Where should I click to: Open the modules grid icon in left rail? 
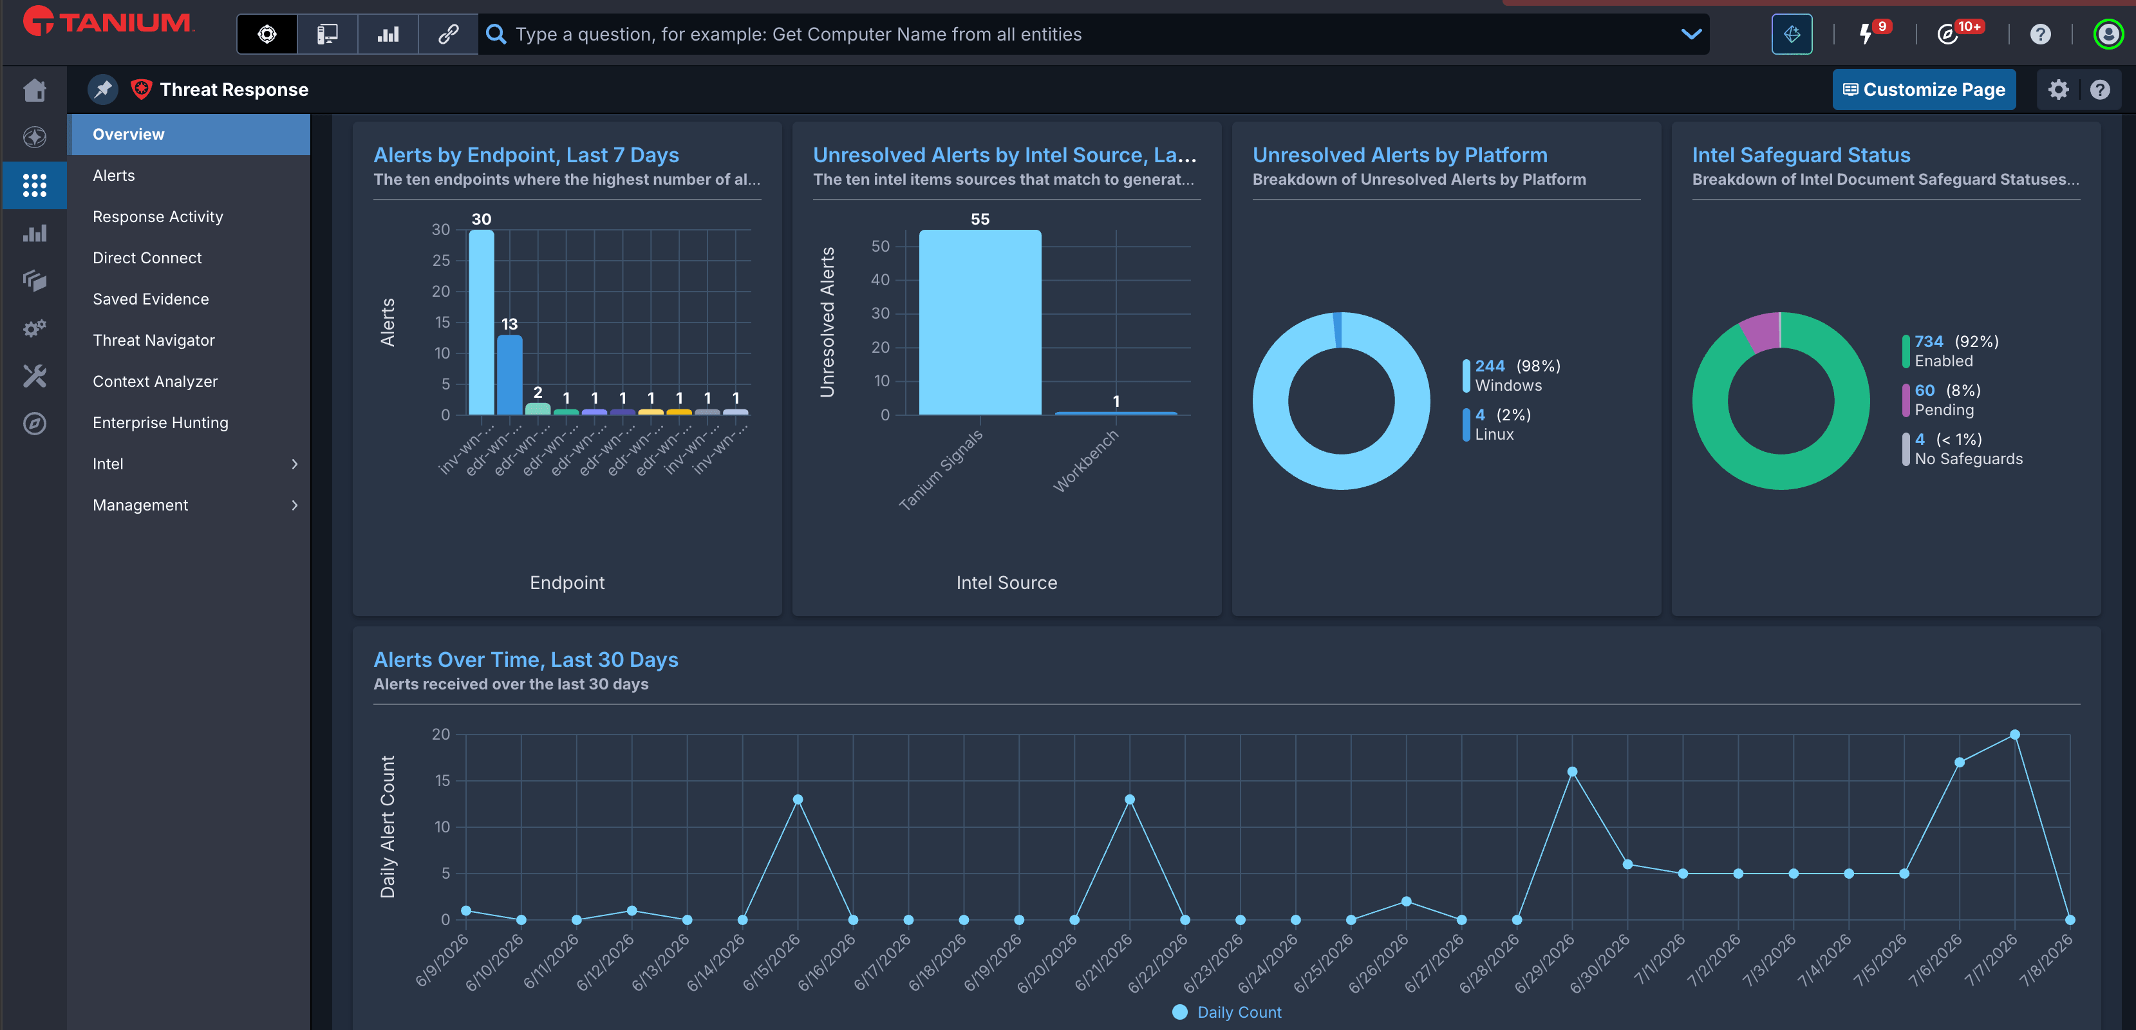click(x=34, y=185)
